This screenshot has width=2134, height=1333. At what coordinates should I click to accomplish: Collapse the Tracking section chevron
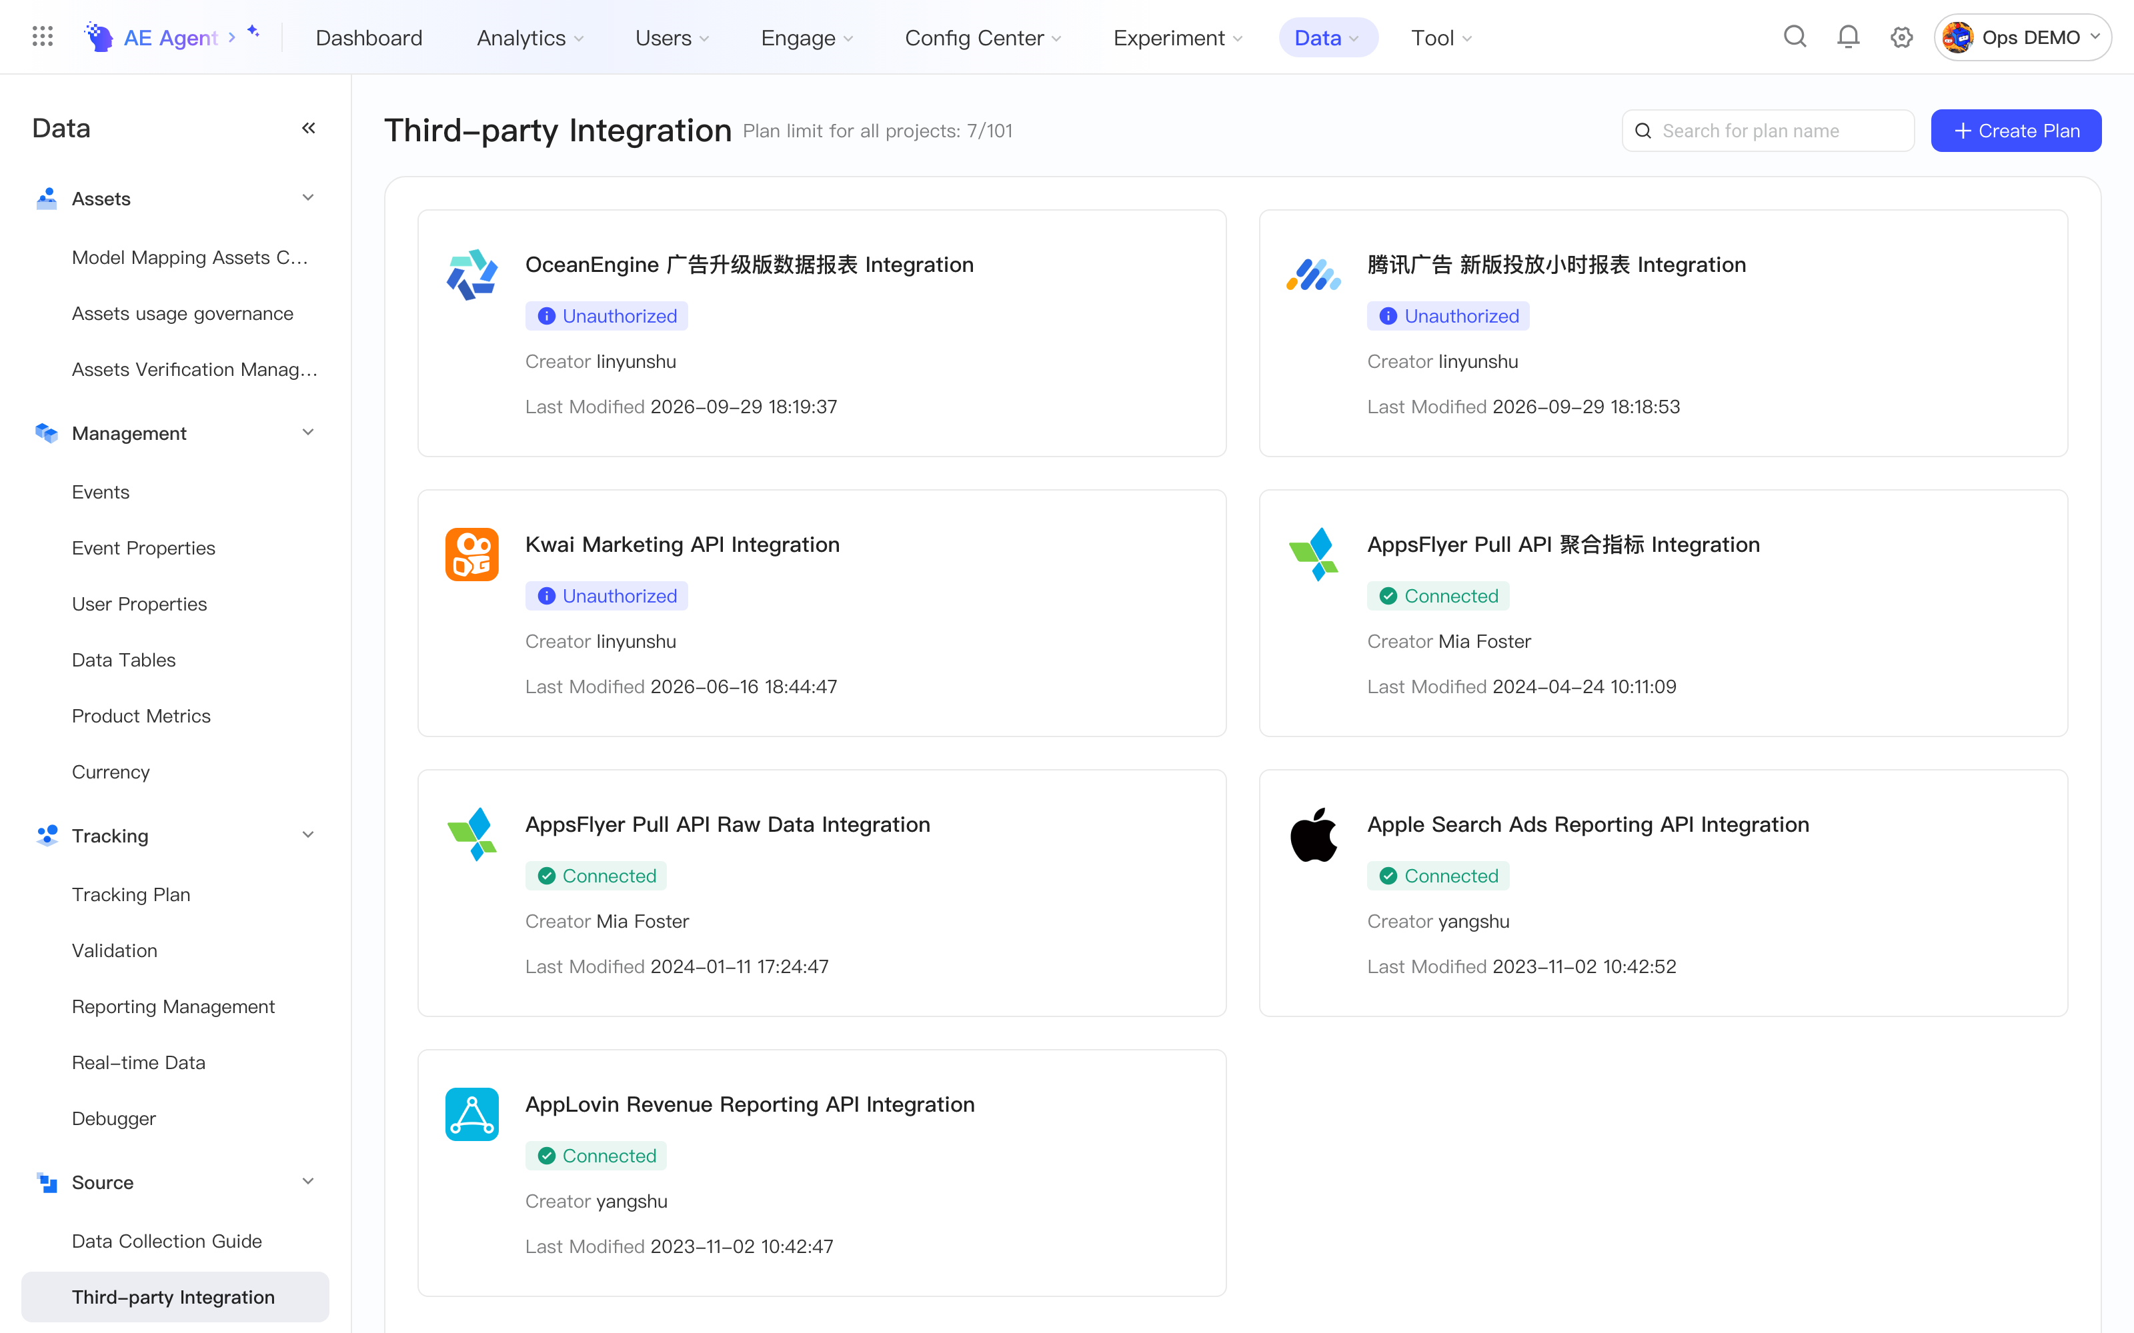point(307,835)
